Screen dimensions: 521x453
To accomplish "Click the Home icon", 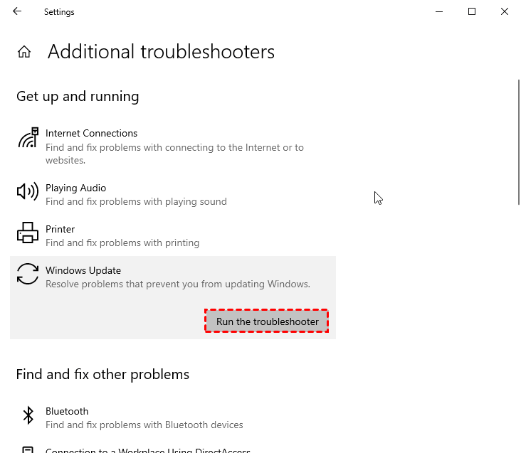I will point(24,52).
